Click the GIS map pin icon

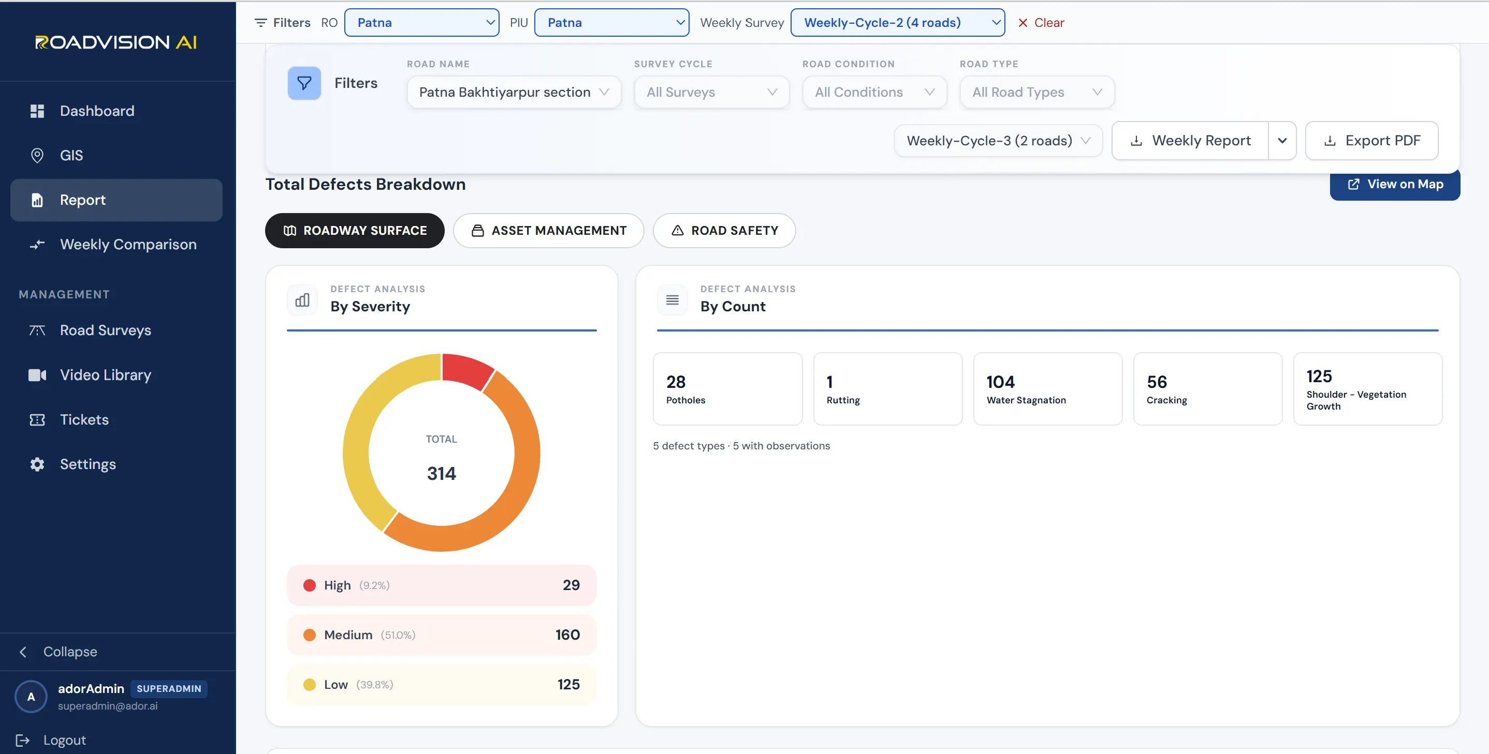point(37,155)
